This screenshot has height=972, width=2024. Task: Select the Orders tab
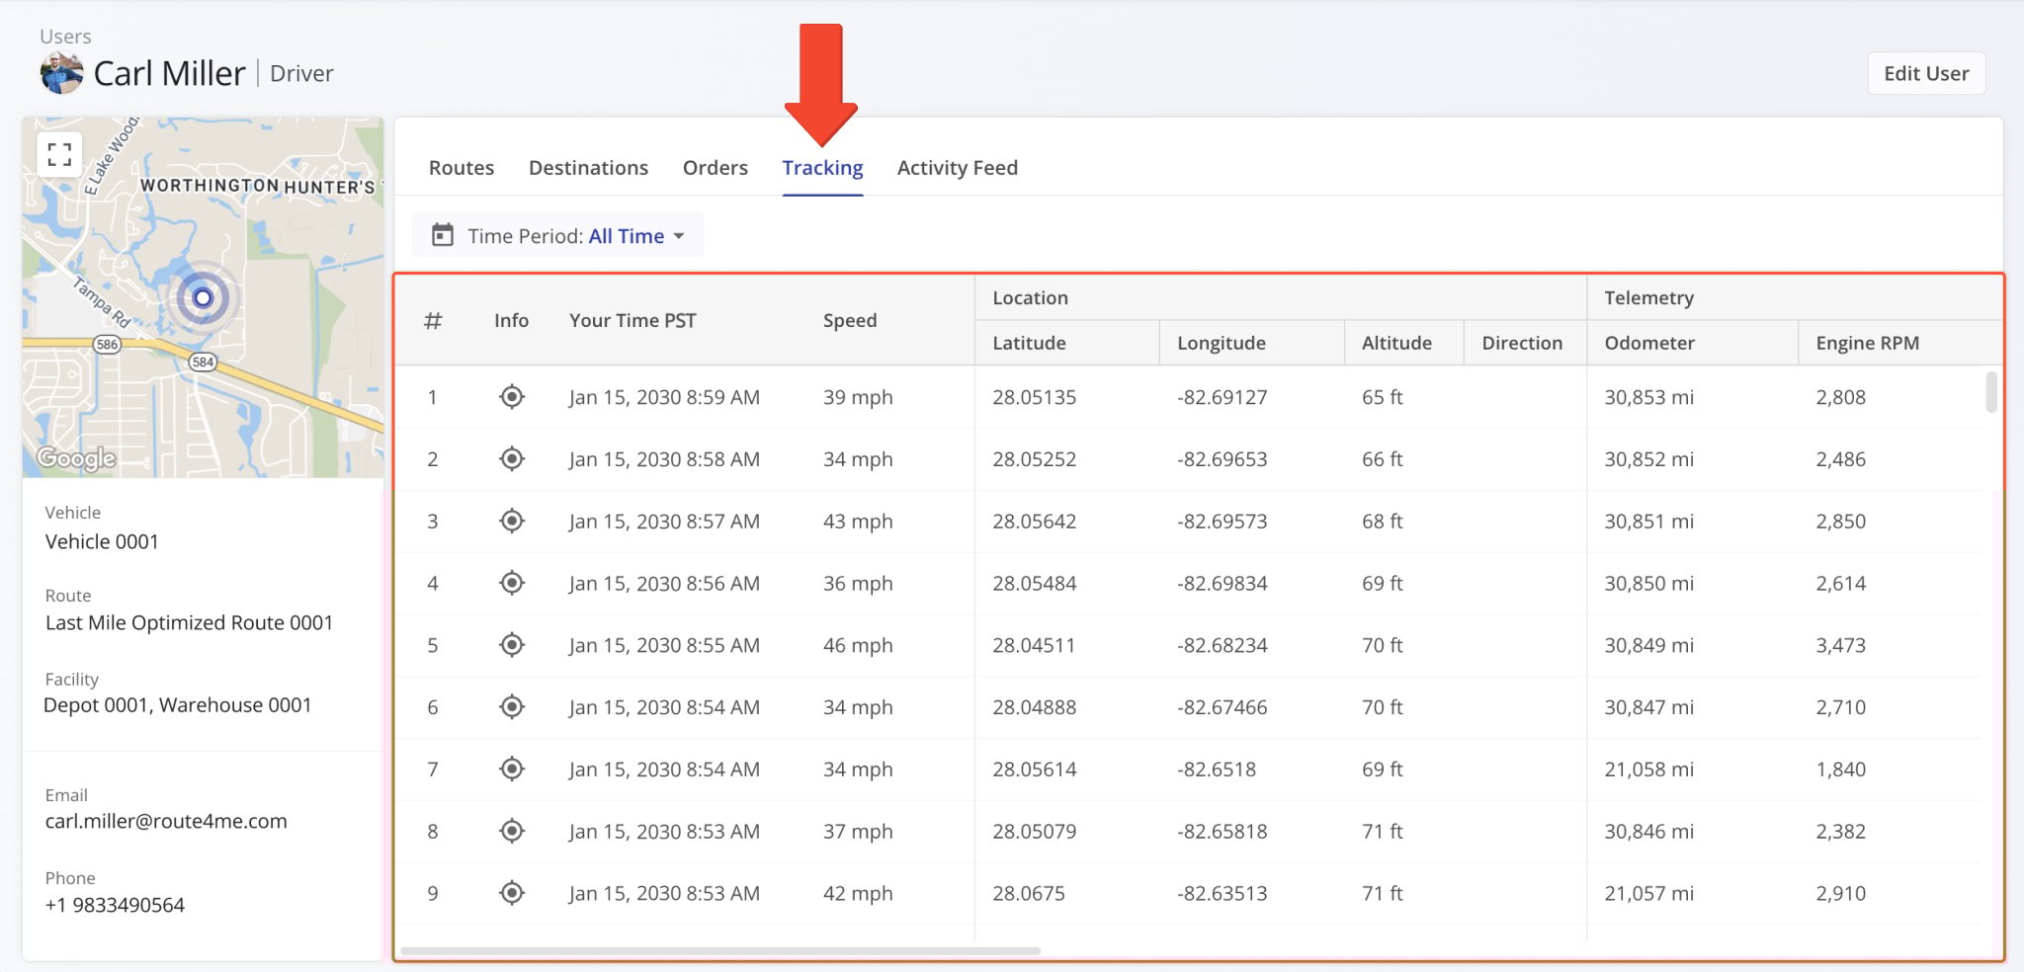click(715, 168)
